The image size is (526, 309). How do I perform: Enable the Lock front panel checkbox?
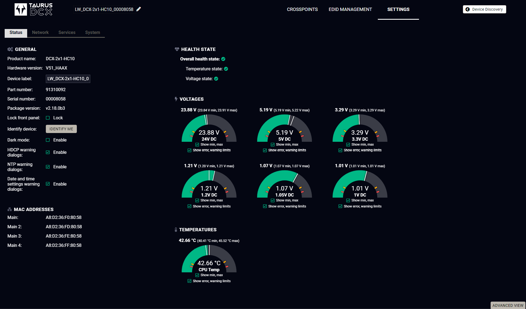point(48,118)
